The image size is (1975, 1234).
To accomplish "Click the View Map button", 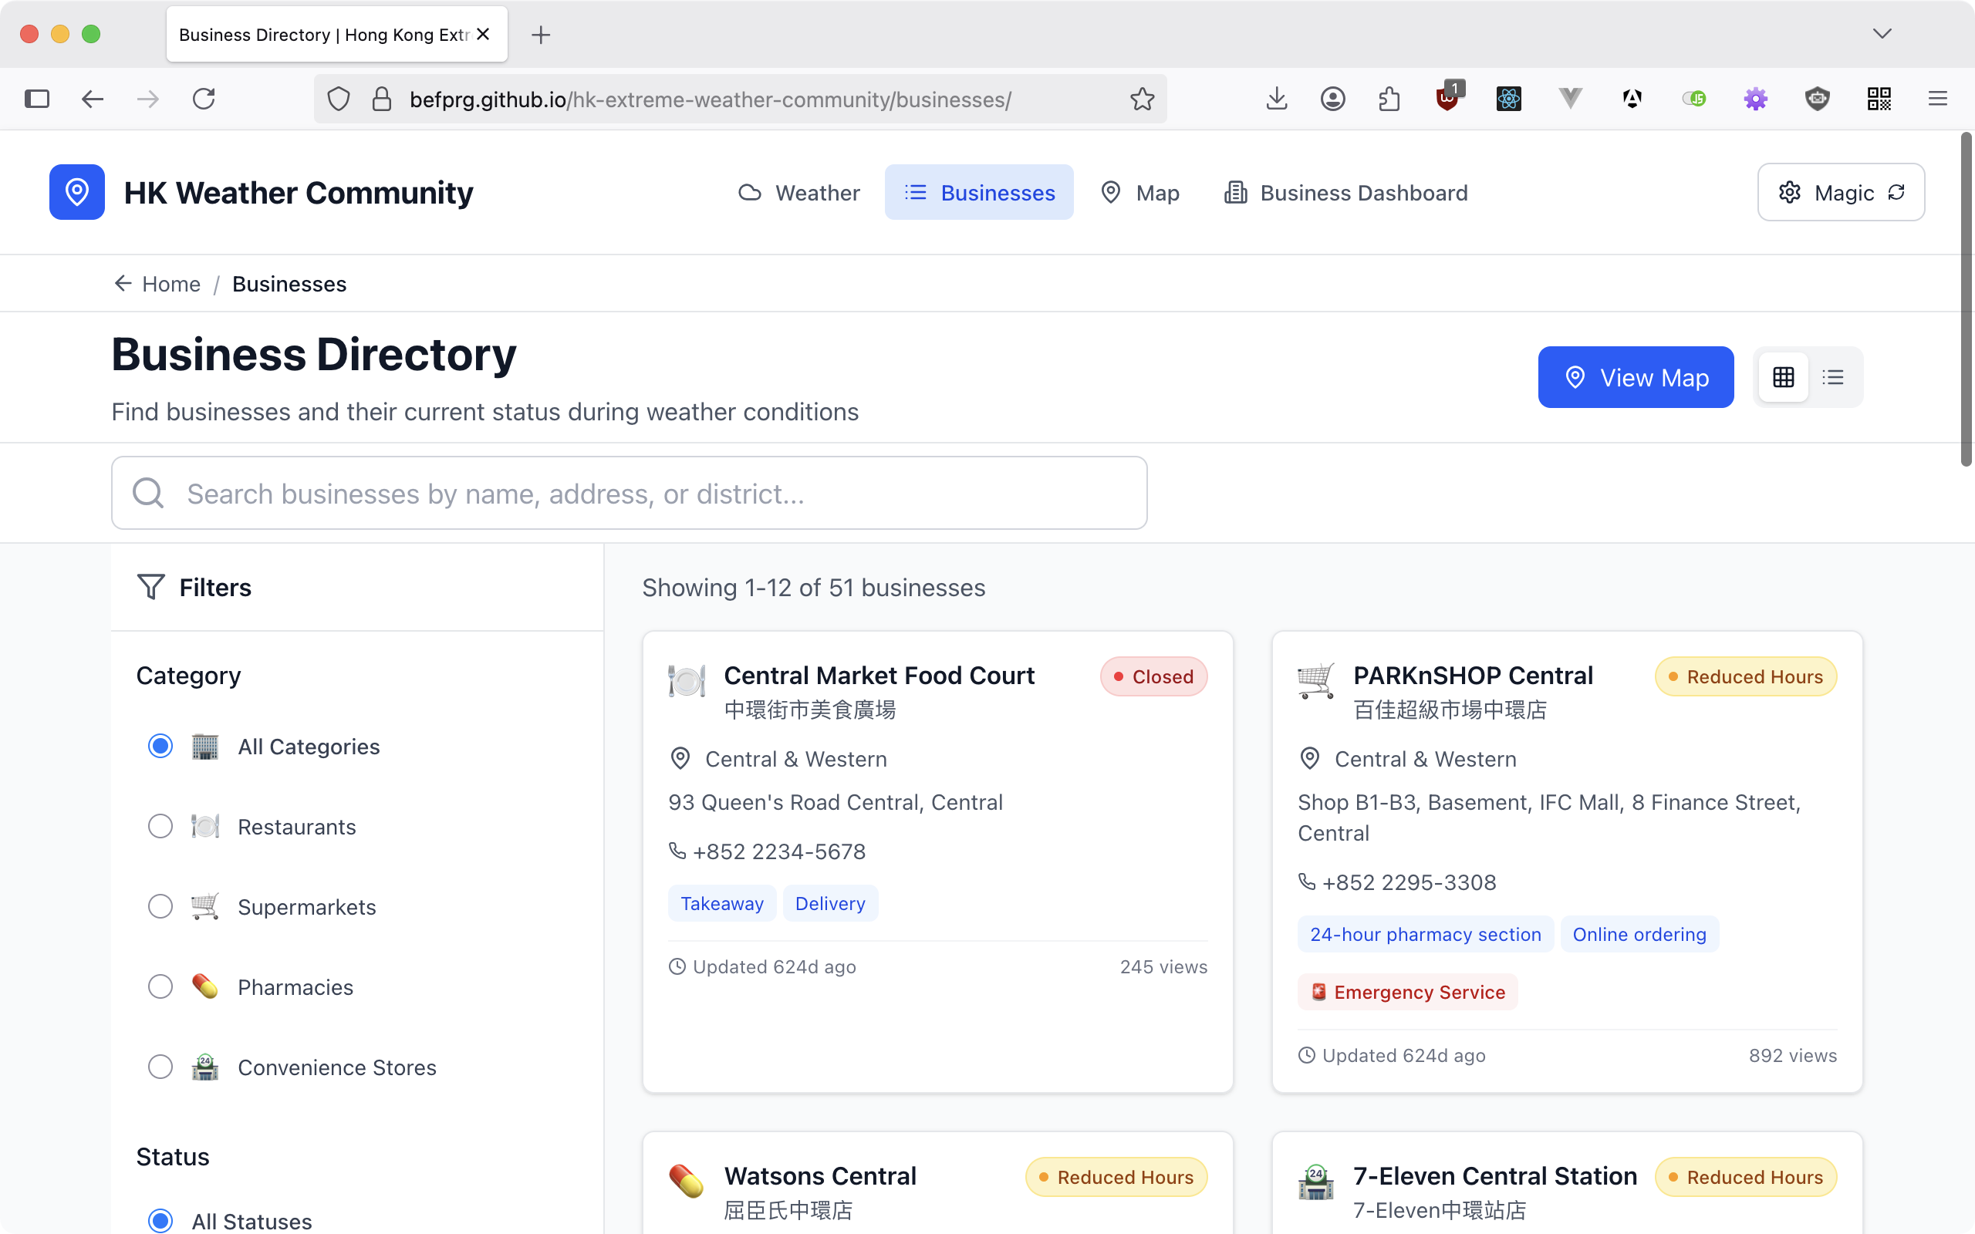I will tap(1636, 376).
